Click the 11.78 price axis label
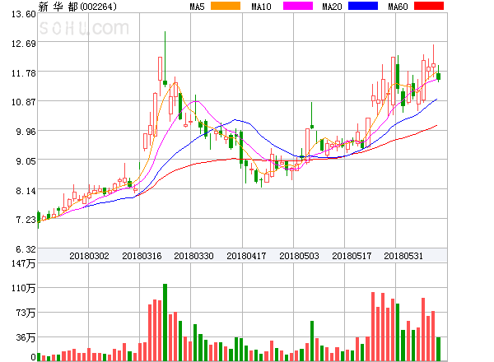The image size is (494, 362). pos(23,73)
